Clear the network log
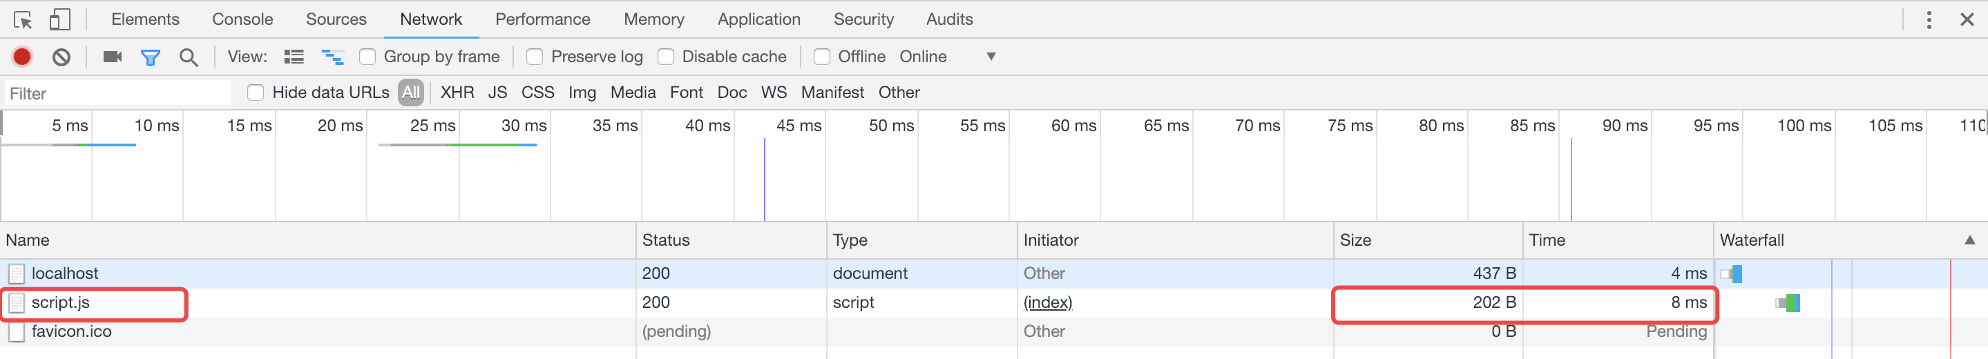Image resolution: width=1988 pixels, height=359 pixels. tap(61, 57)
